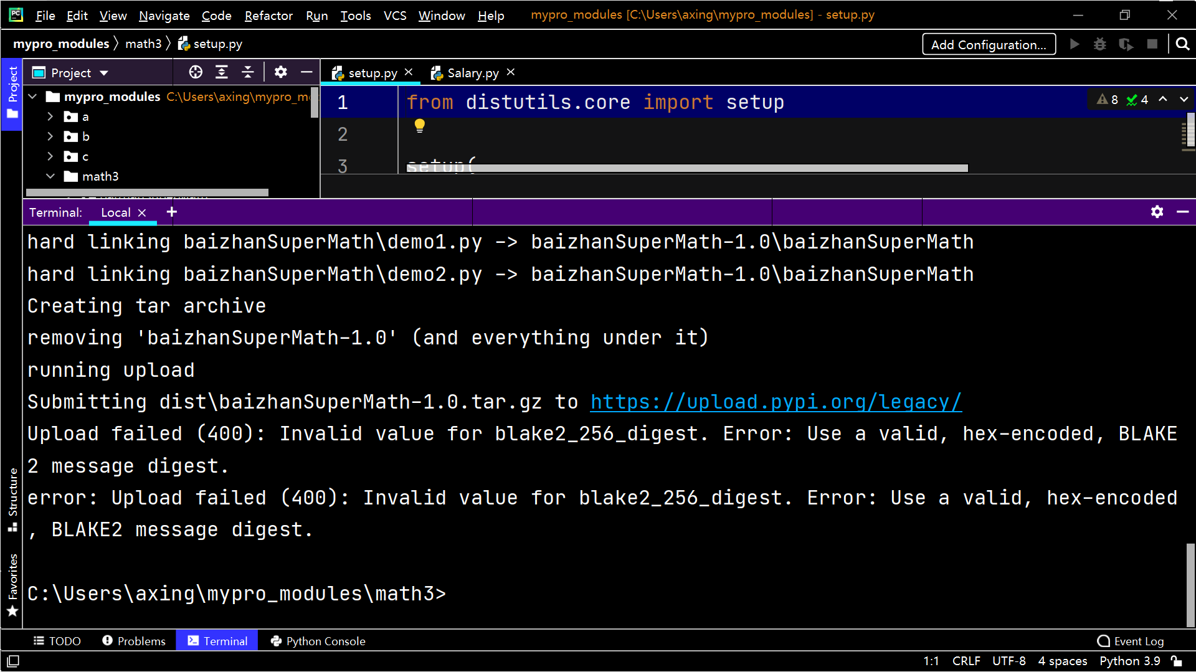Click the Python 3.9 interpreter selector

(x=1129, y=661)
